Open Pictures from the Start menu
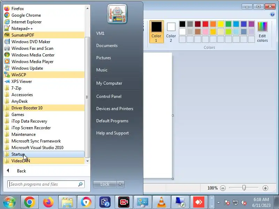Viewport: 279px width, 209px height. tap(104, 58)
